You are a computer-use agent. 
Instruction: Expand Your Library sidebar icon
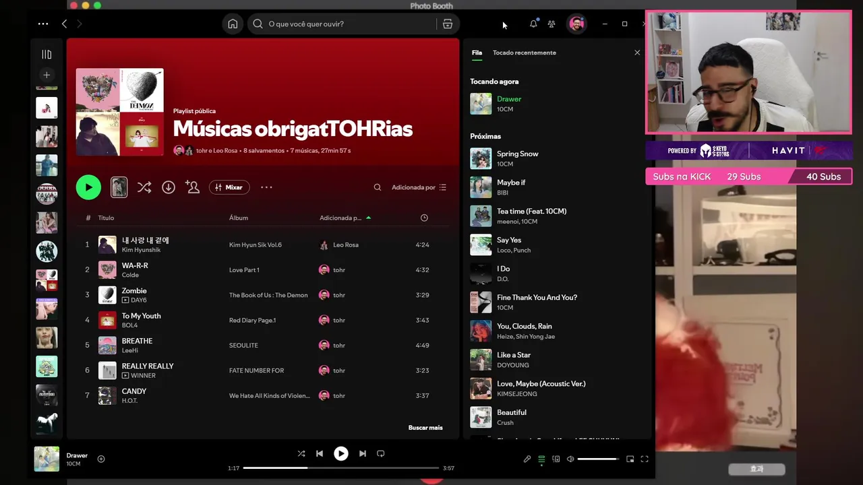coord(47,54)
